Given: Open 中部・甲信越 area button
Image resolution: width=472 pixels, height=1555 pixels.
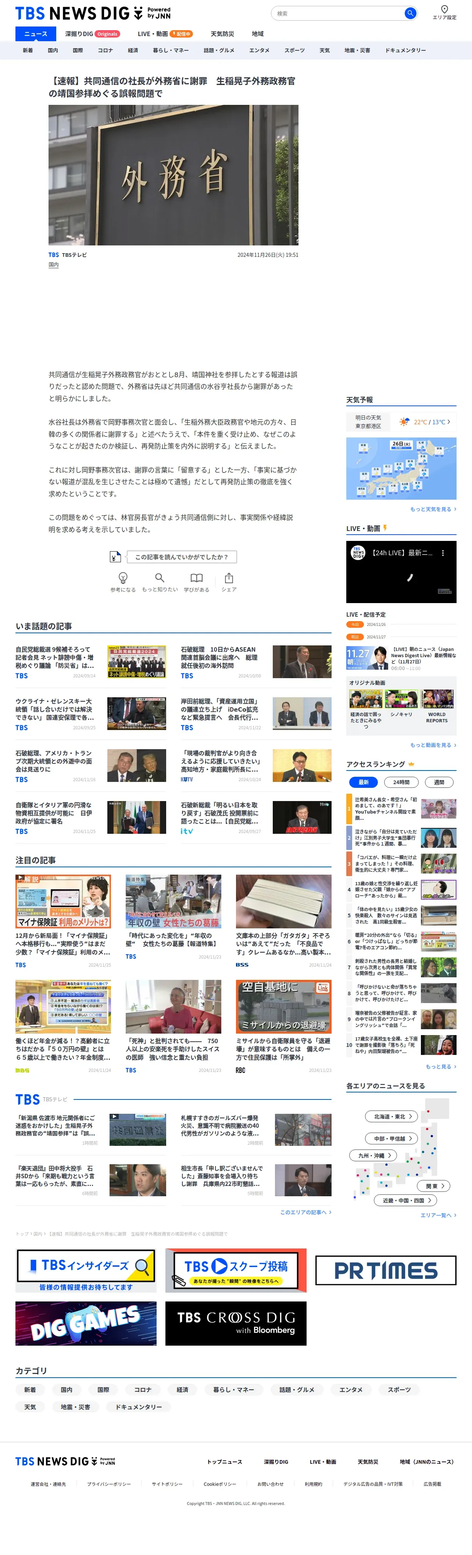Looking at the screenshot, I should click(x=392, y=1138).
